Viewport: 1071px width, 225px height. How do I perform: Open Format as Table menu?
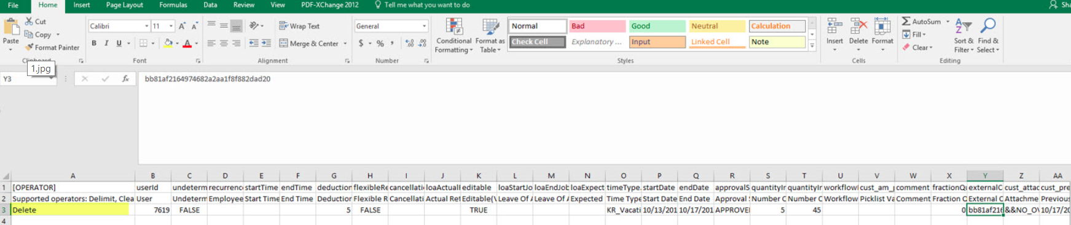tap(490, 36)
